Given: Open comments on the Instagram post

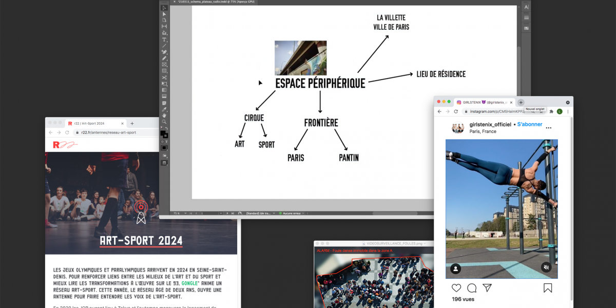Looking at the screenshot, I should coord(472,288).
